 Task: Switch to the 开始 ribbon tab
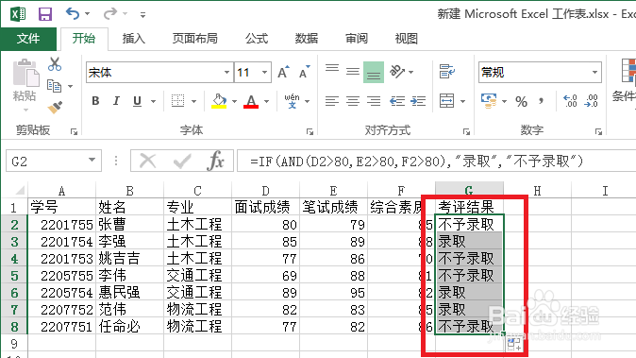pos(84,39)
